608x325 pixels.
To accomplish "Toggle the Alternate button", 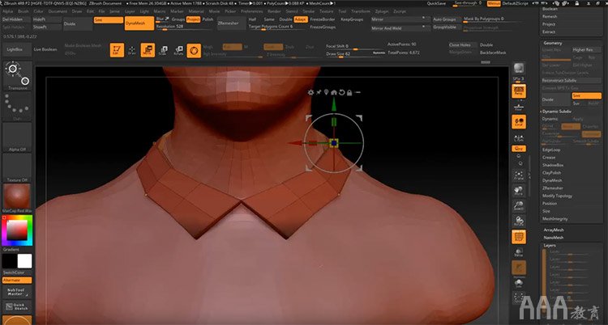I will click(x=17, y=280).
